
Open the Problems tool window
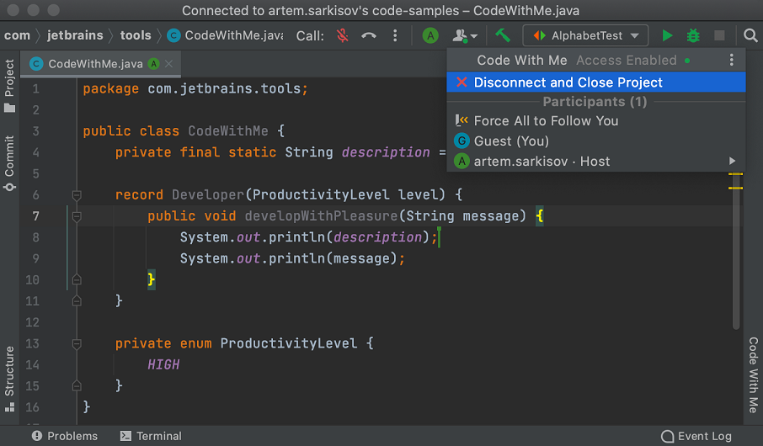click(x=64, y=436)
